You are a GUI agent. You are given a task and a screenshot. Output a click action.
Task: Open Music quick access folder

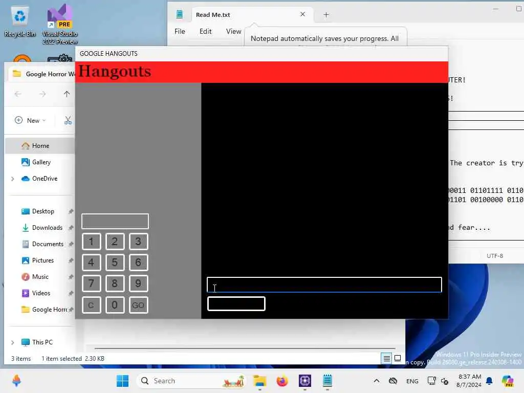(40, 277)
